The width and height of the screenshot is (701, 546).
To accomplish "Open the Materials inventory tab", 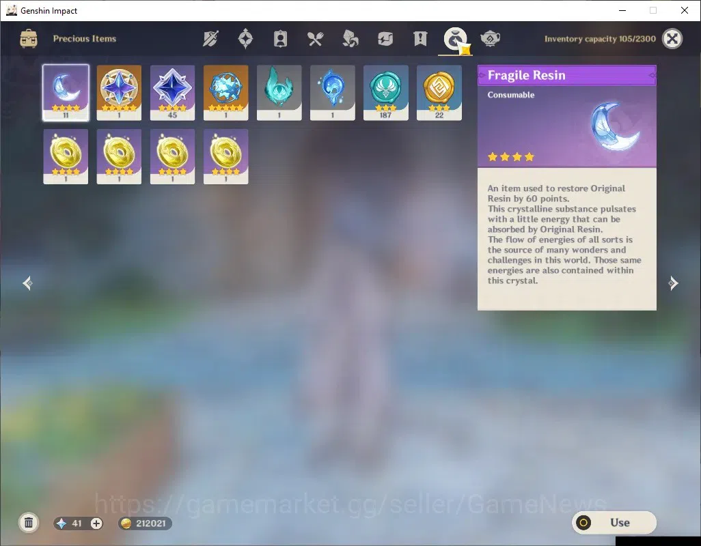I will pos(350,39).
